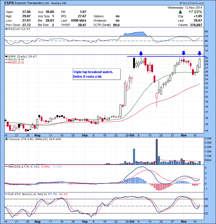Click the Bid Size value 2
Viewport: 216px width, 224px height.
(53, 25)
